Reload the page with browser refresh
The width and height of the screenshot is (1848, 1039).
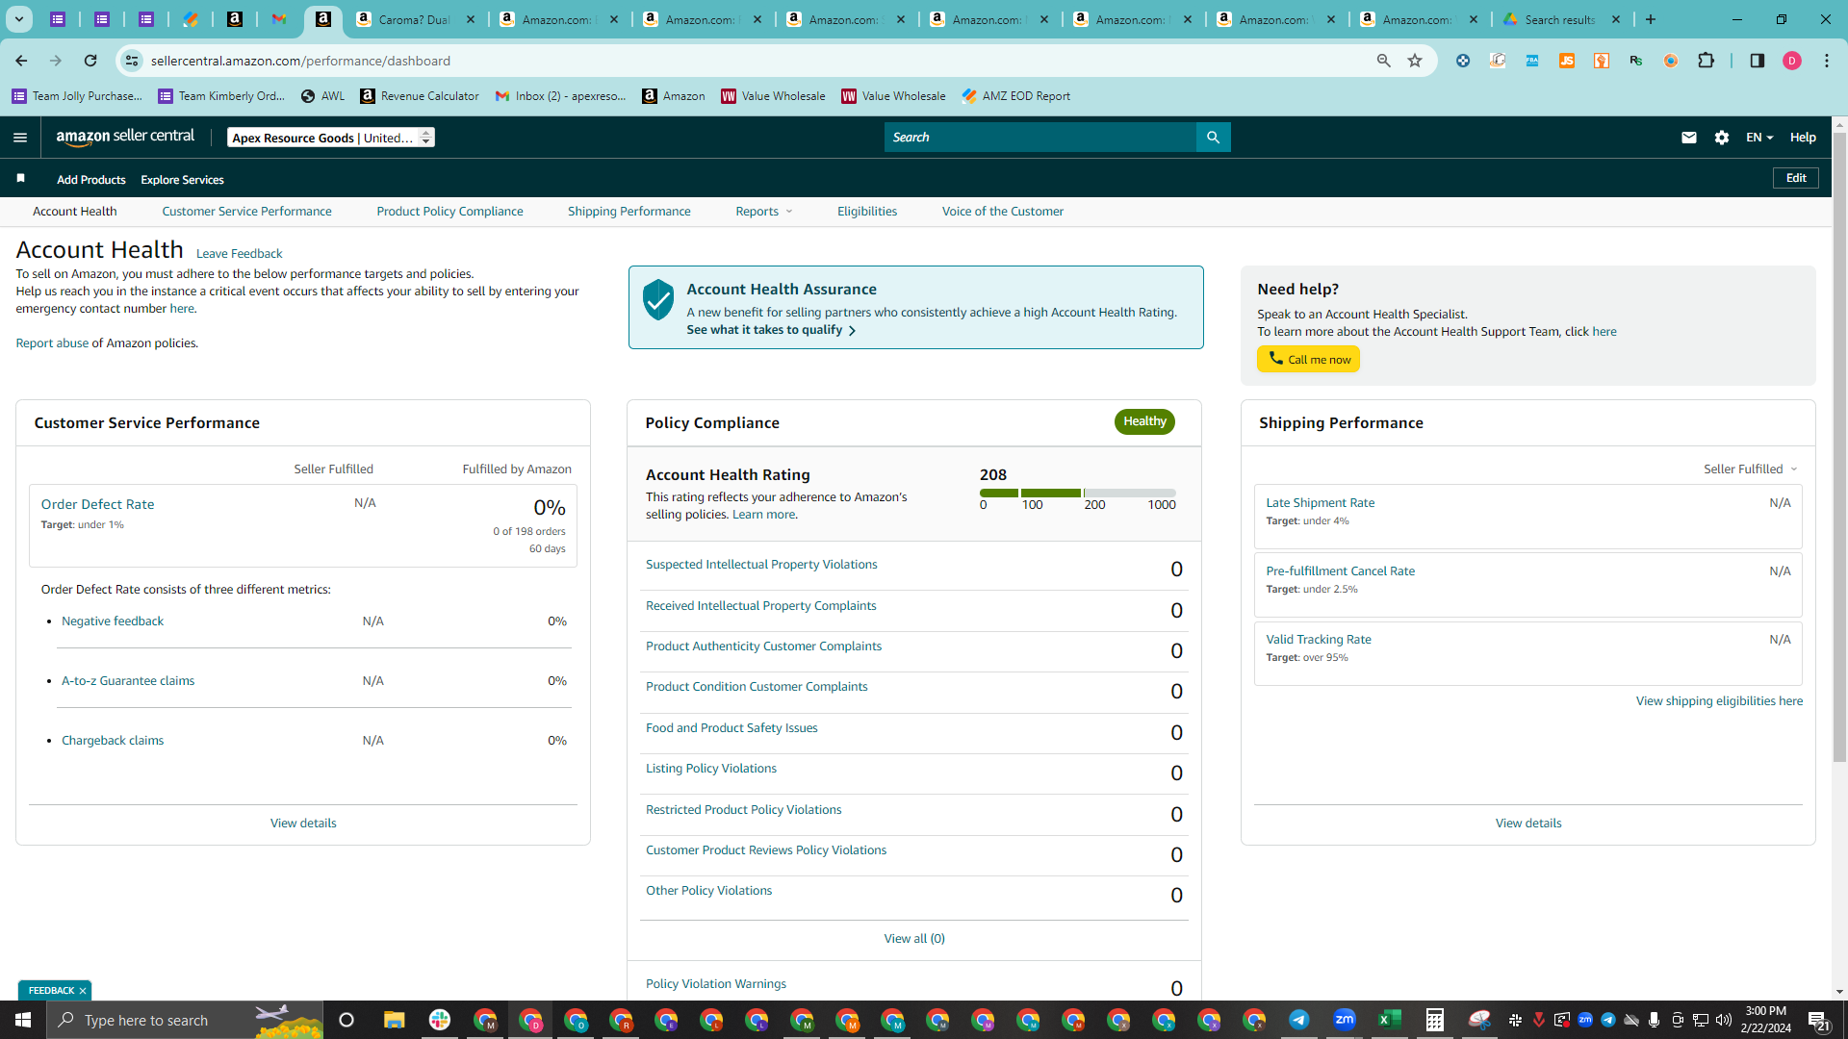90,61
